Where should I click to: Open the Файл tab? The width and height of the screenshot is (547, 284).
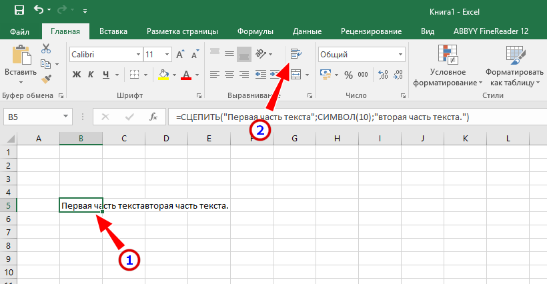[19, 32]
